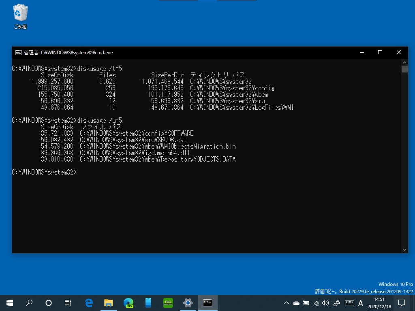The width and height of the screenshot is (415, 311).
Task: Click the file path config\SOFTWARE
Action: click(137, 133)
